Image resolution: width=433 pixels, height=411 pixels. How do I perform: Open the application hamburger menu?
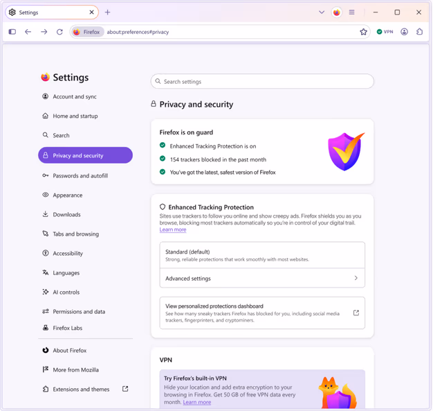(x=351, y=12)
